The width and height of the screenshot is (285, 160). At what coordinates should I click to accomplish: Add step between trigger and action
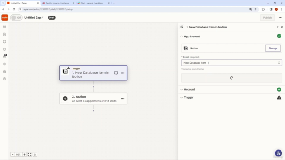tap(93, 87)
